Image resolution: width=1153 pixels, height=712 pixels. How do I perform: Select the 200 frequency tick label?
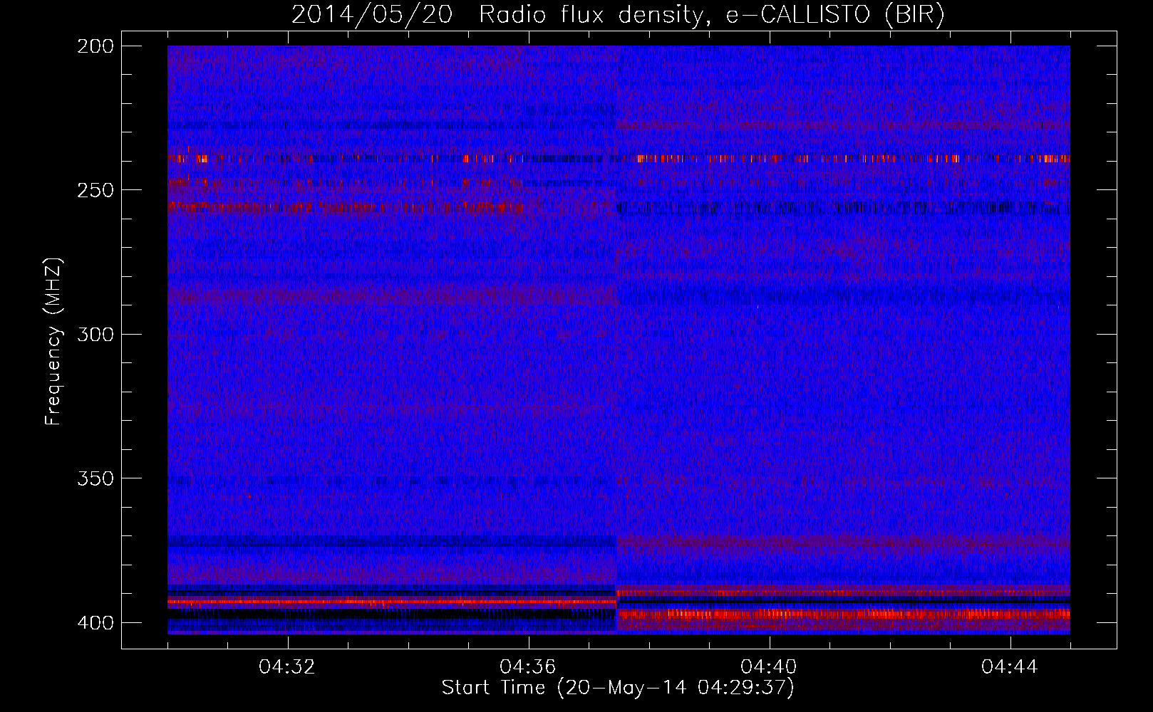pos(95,46)
